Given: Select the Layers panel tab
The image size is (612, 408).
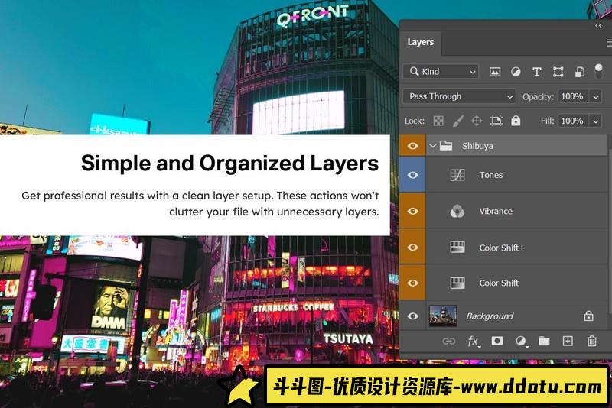Looking at the screenshot, I should point(420,42).
